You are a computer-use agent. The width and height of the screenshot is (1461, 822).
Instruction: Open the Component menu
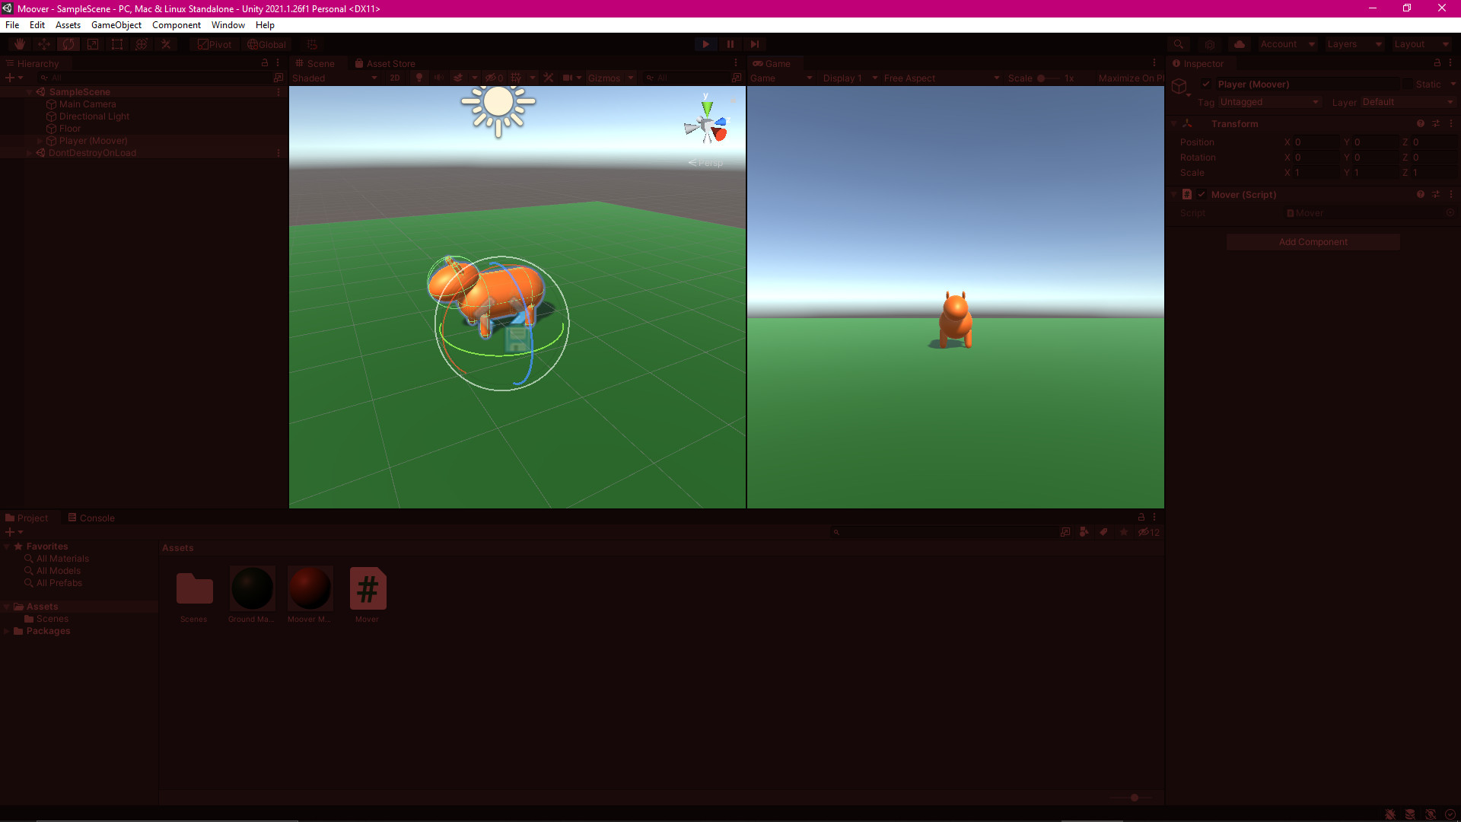(x=177, y=25)
